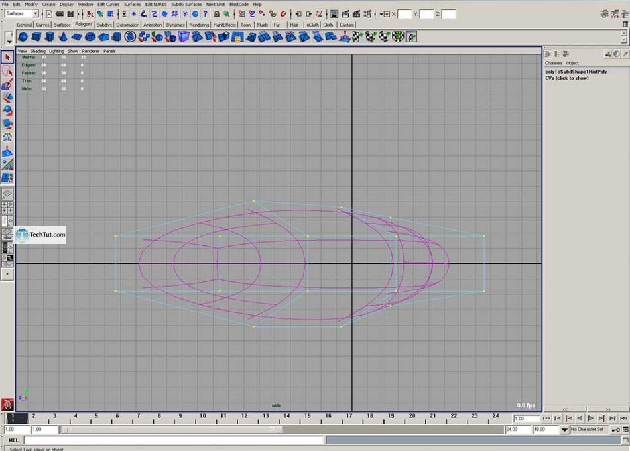Click the four-view layout icon
This screenshot has width=630, height=451.
(7, 208)
